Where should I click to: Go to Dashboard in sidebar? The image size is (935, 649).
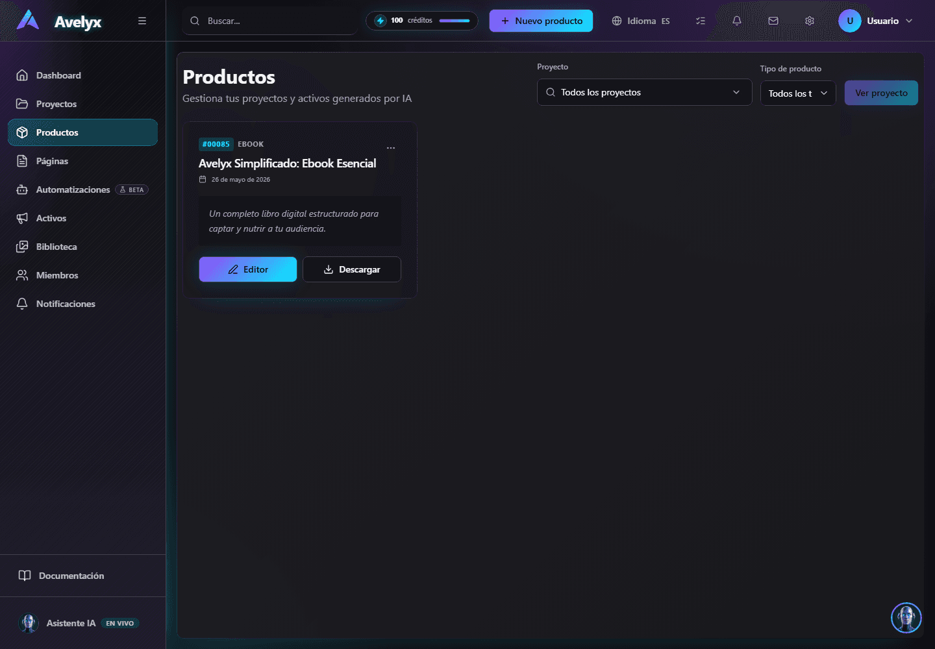[82, 75]
